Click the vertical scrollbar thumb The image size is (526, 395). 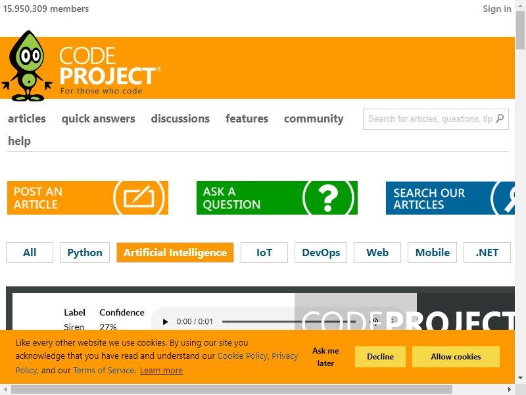[521, 31]
